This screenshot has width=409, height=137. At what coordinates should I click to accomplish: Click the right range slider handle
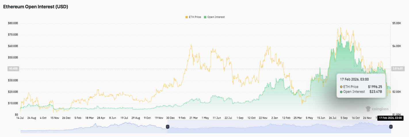click(x=391, y=126)
